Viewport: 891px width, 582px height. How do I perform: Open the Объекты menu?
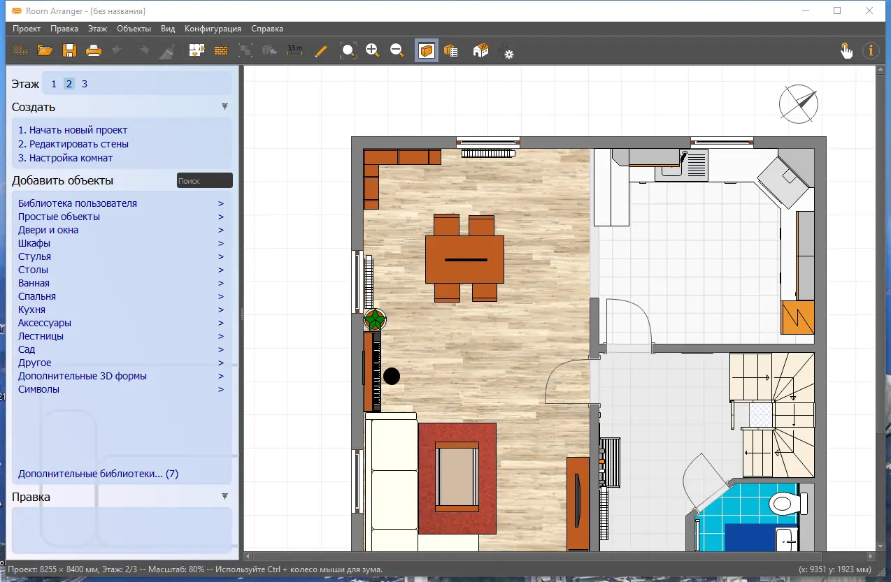point(134,29)
